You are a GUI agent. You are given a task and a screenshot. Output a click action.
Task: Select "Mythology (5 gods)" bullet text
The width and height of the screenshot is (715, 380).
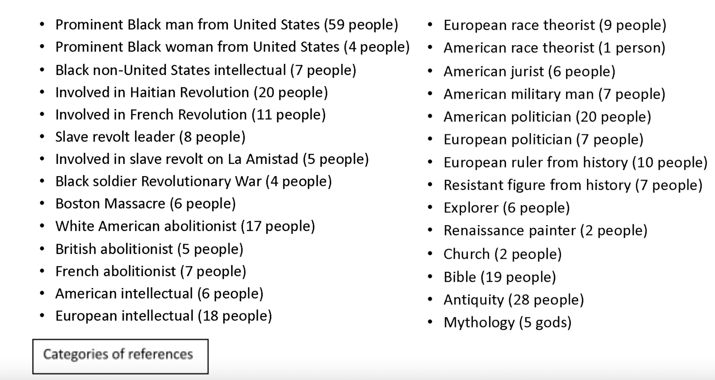507,322
